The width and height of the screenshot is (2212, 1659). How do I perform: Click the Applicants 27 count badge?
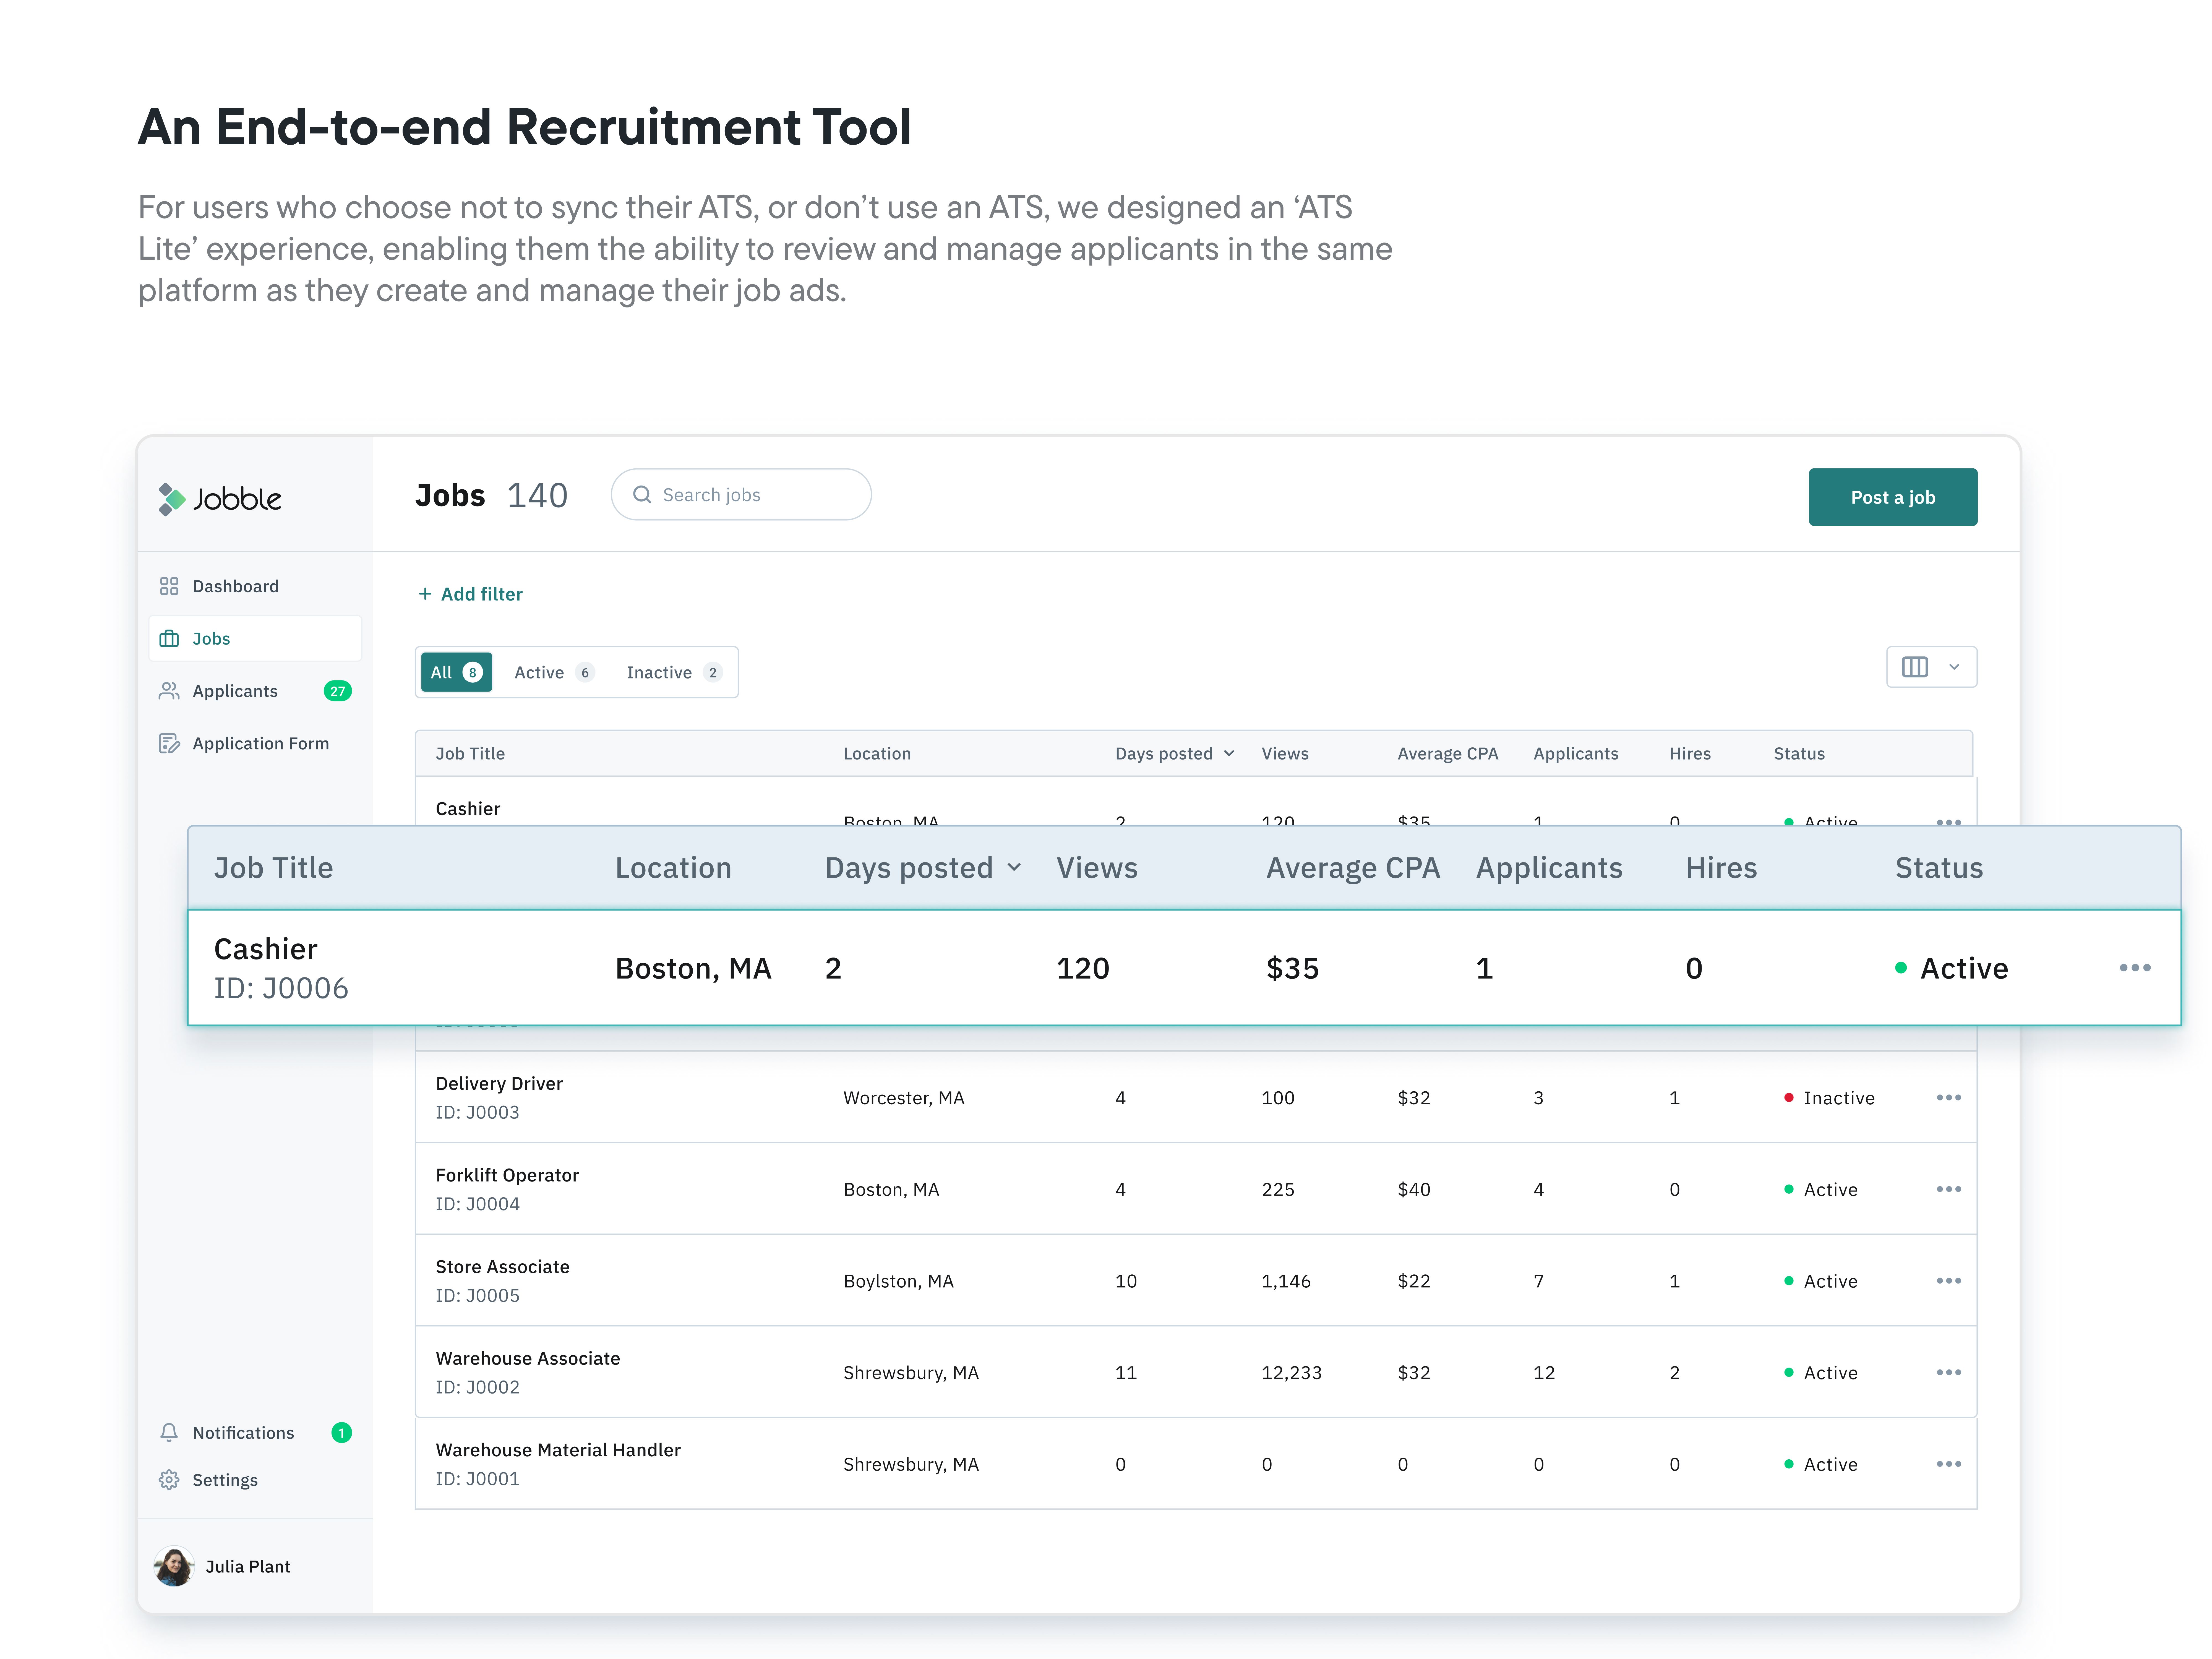click(x=338, y=691)
